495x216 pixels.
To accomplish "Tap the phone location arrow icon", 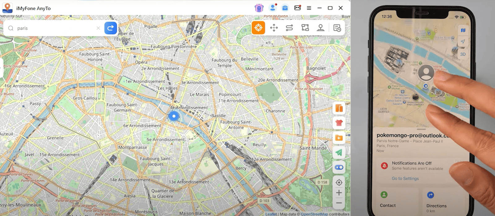I will (x=463, y=41).
